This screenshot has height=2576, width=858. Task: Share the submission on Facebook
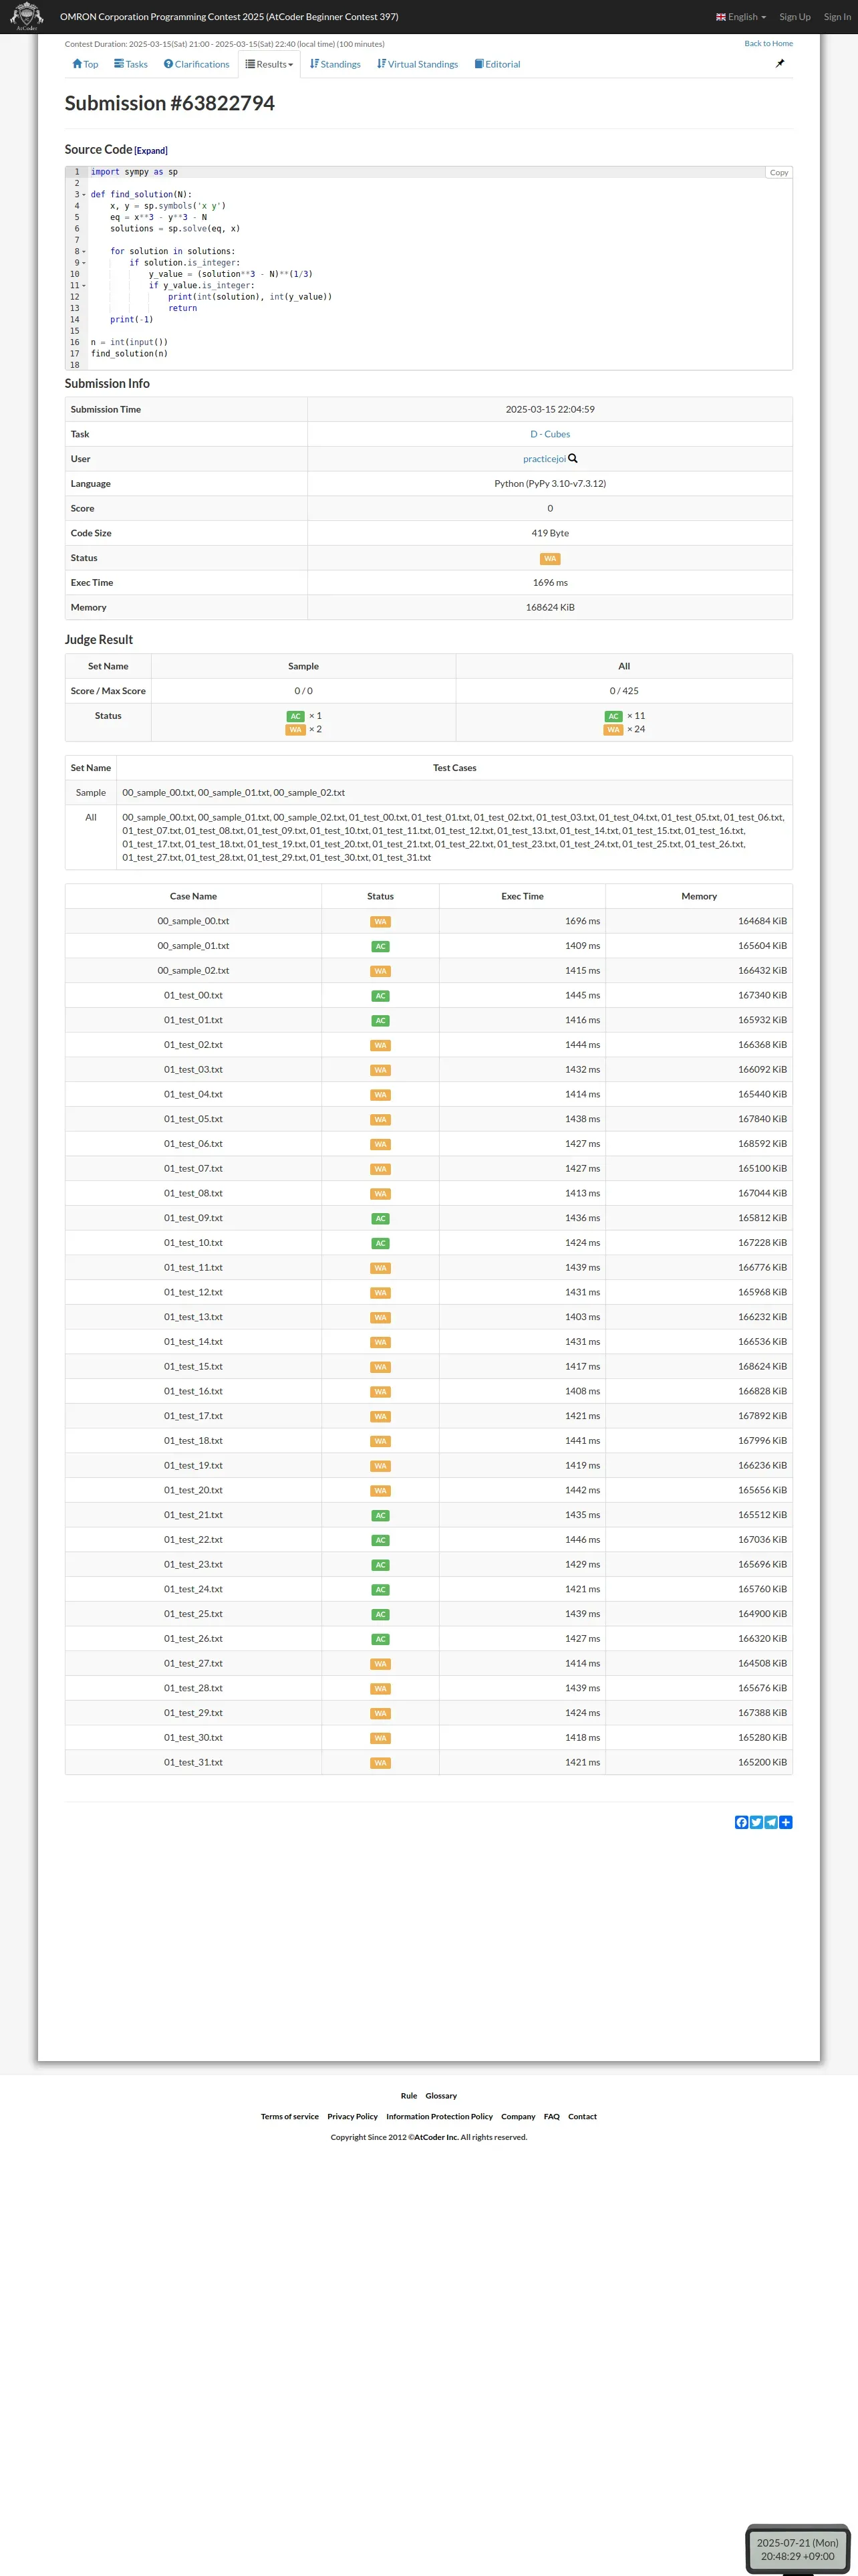[741, 1822]
